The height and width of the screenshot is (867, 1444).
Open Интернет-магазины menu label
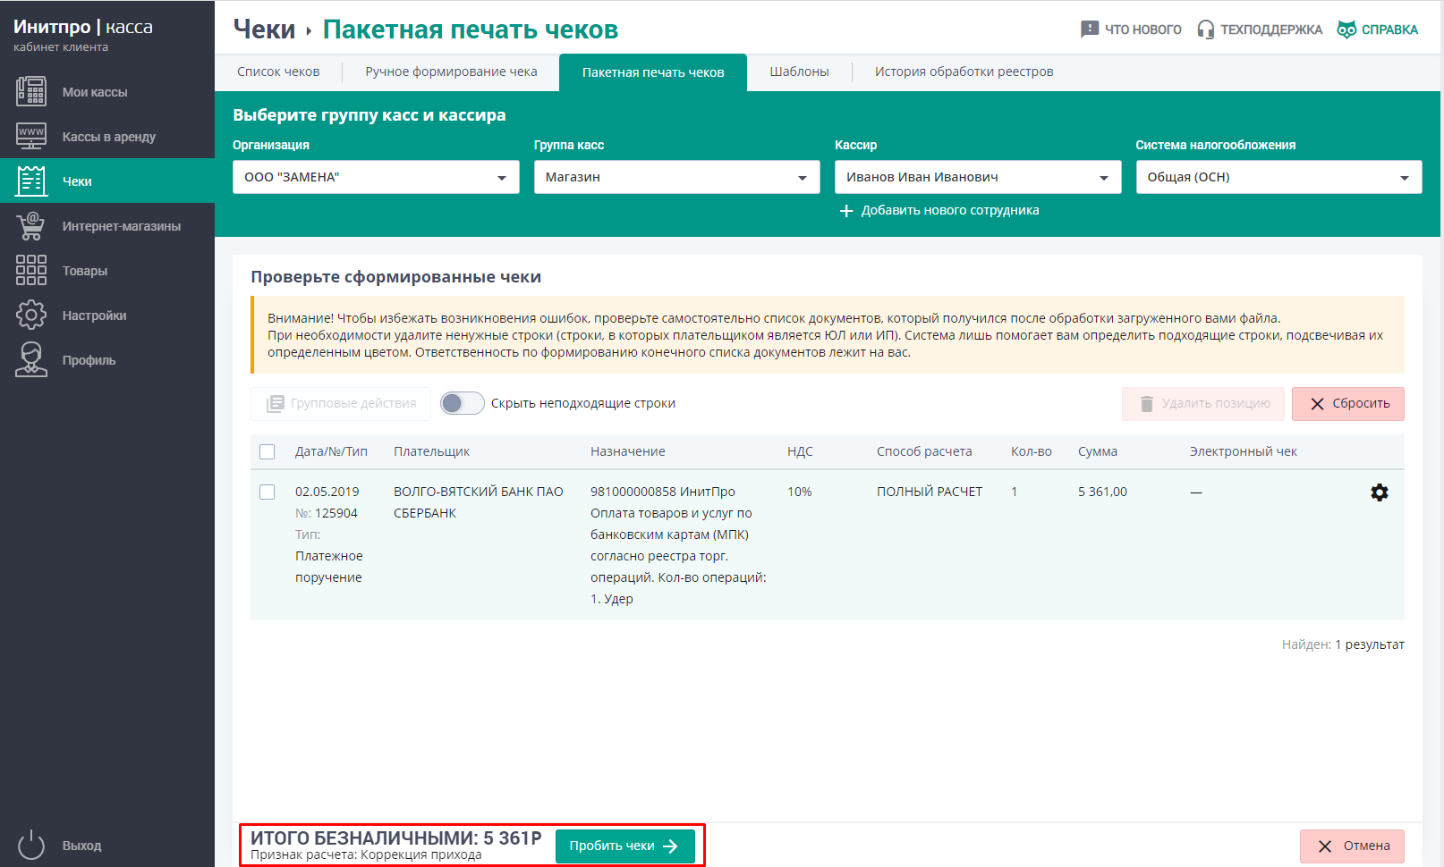click(122, 226)
